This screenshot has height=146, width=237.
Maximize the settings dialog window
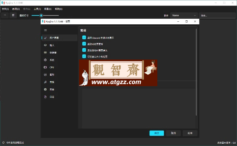187,21
